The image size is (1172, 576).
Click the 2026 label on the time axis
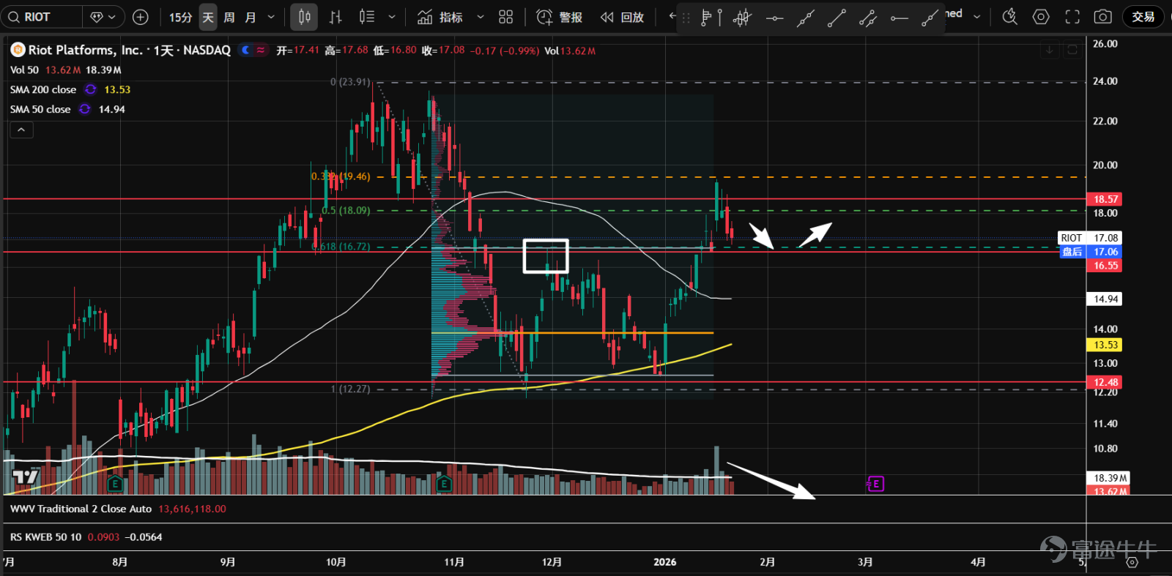tap(664, 562)
